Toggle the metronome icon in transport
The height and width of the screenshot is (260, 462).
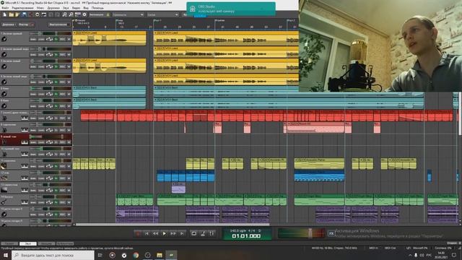pos(203,233)
